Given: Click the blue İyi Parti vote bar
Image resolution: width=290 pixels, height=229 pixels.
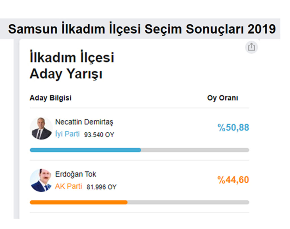Looking at the screenshot, I should [x=86, y=150].
